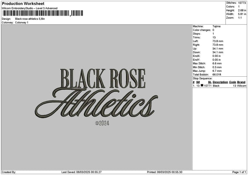
Task: Click the 'Created By:' label
Action: (9, 172)
